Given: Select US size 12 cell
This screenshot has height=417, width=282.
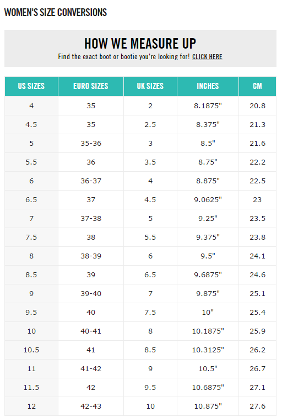Looking at the screenshot, I should click(x=31, y=407).
